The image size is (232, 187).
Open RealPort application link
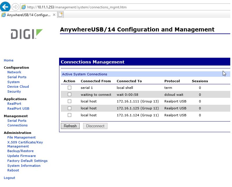[x=14, y=104]
